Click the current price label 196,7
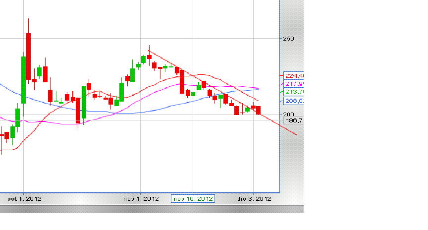This screenshot has width=428, height=230. 293,120
